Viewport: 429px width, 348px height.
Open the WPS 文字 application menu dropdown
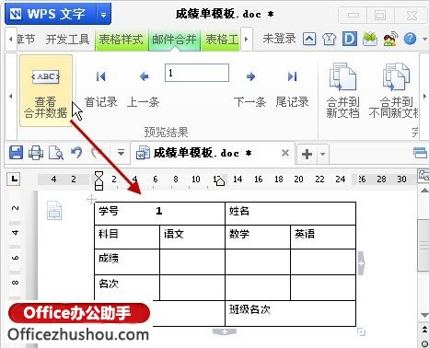click(x=103, y=14)
